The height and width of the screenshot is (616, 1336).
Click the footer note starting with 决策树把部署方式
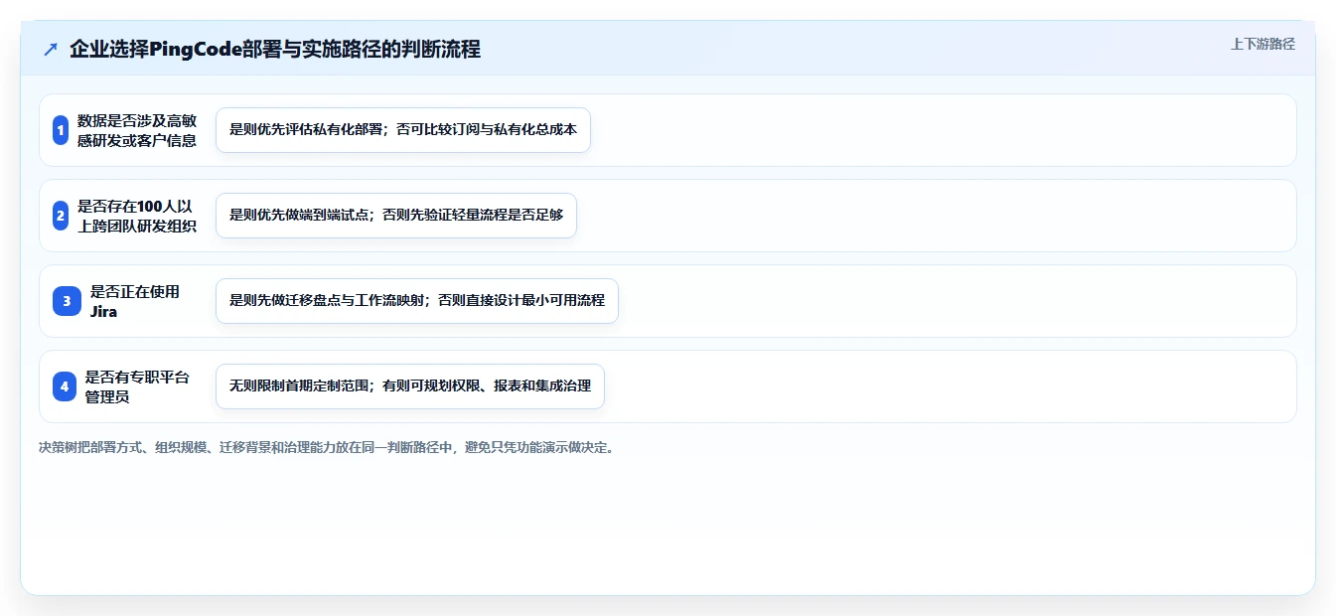[x=329, y=447]
